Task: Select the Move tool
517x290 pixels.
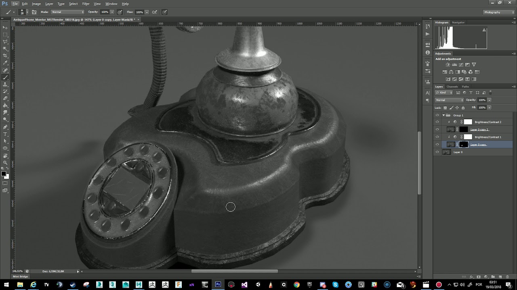Action: click(5, 27)
